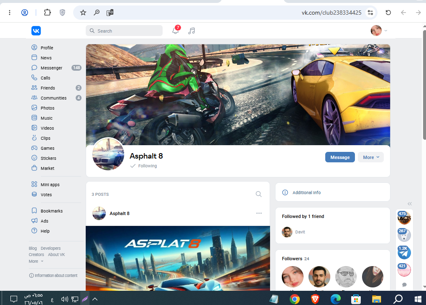Screen dimensions: 426x305
Task: Show hidden tray icons chevron
Action: tap(95, 299)
